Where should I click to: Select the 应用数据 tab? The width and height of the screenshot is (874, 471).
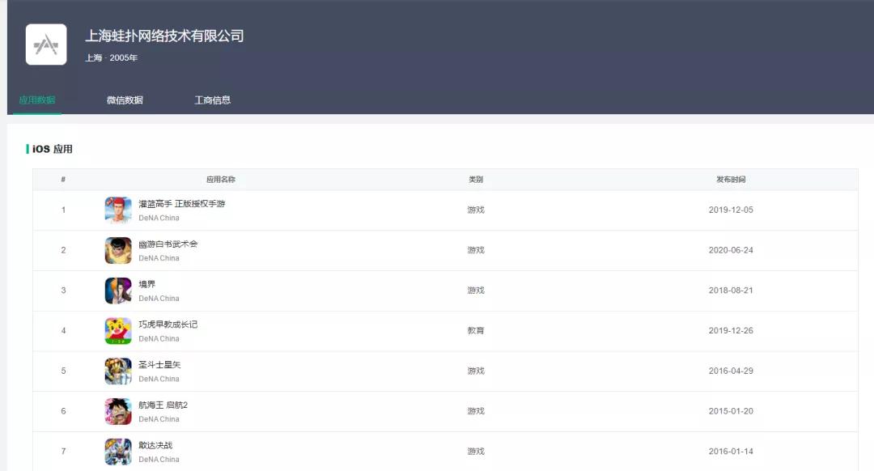[35, 100]
